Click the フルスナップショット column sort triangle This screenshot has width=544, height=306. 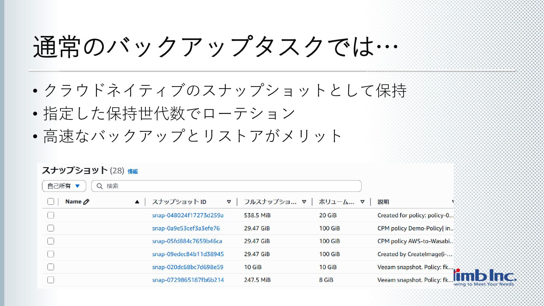tap(304, 202)
